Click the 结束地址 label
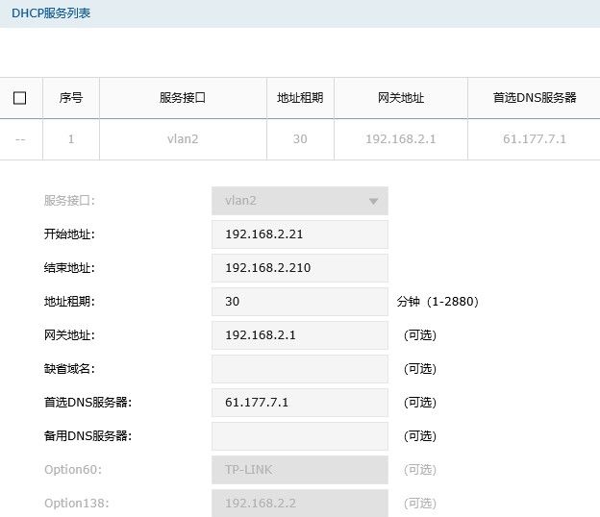 [69, 268]
